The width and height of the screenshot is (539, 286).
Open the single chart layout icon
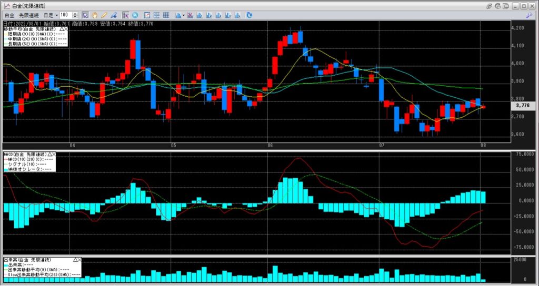click(147, 15)
